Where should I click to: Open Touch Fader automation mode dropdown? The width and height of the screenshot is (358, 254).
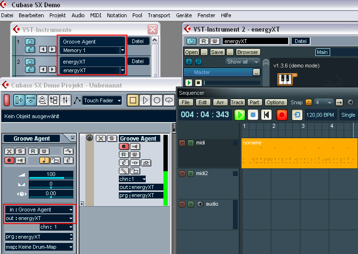click(x=102, y=100)
